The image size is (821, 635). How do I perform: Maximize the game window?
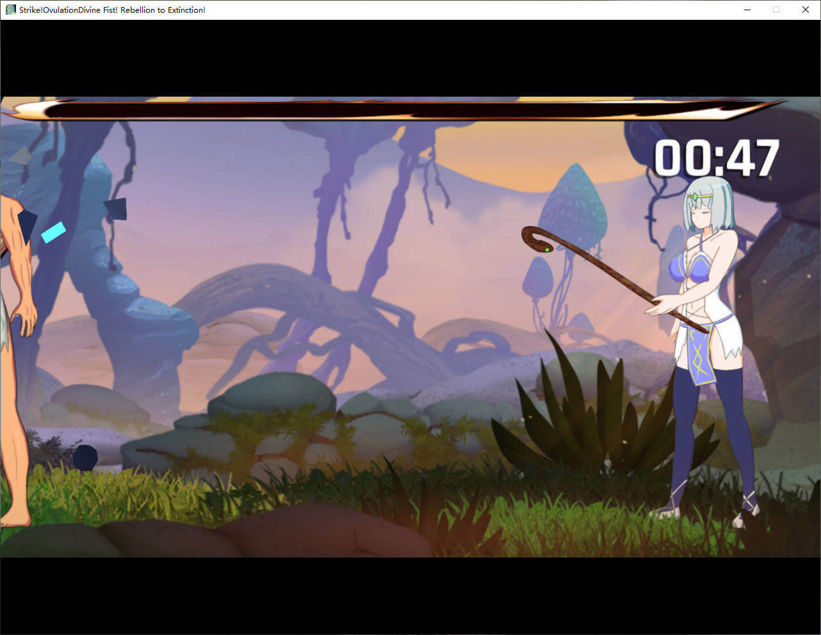[776, 10]
